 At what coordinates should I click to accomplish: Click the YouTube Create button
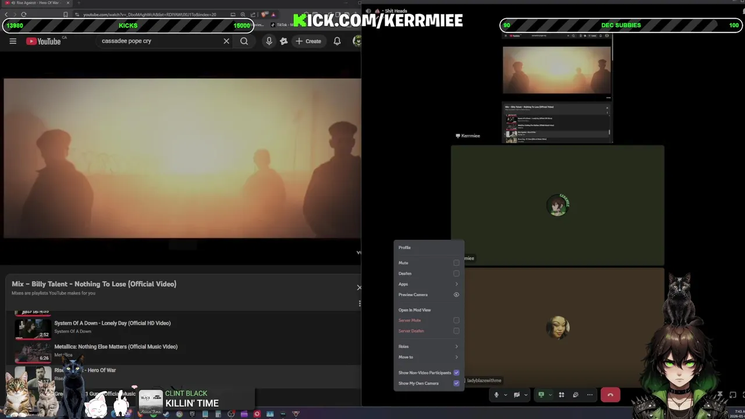coord(308,41)
